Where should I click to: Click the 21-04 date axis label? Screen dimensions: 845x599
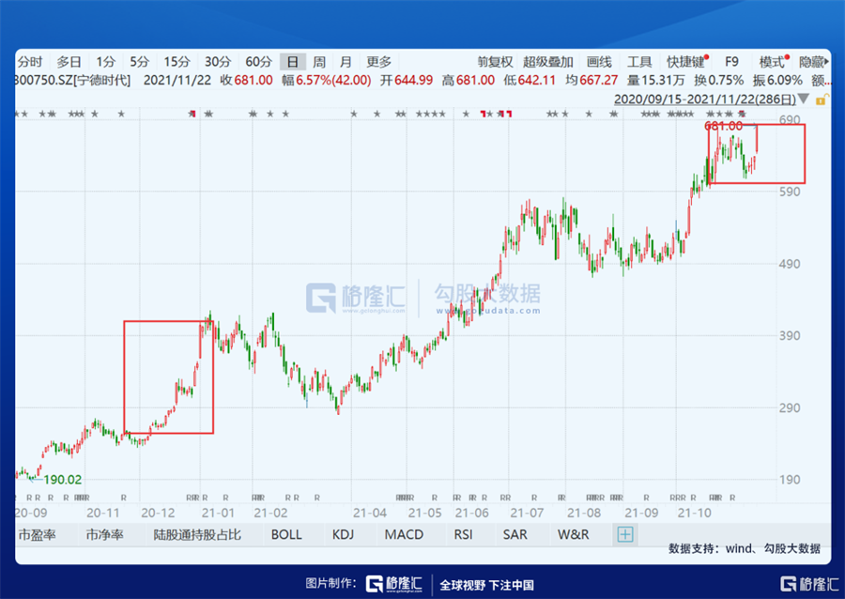coord(370,513)
